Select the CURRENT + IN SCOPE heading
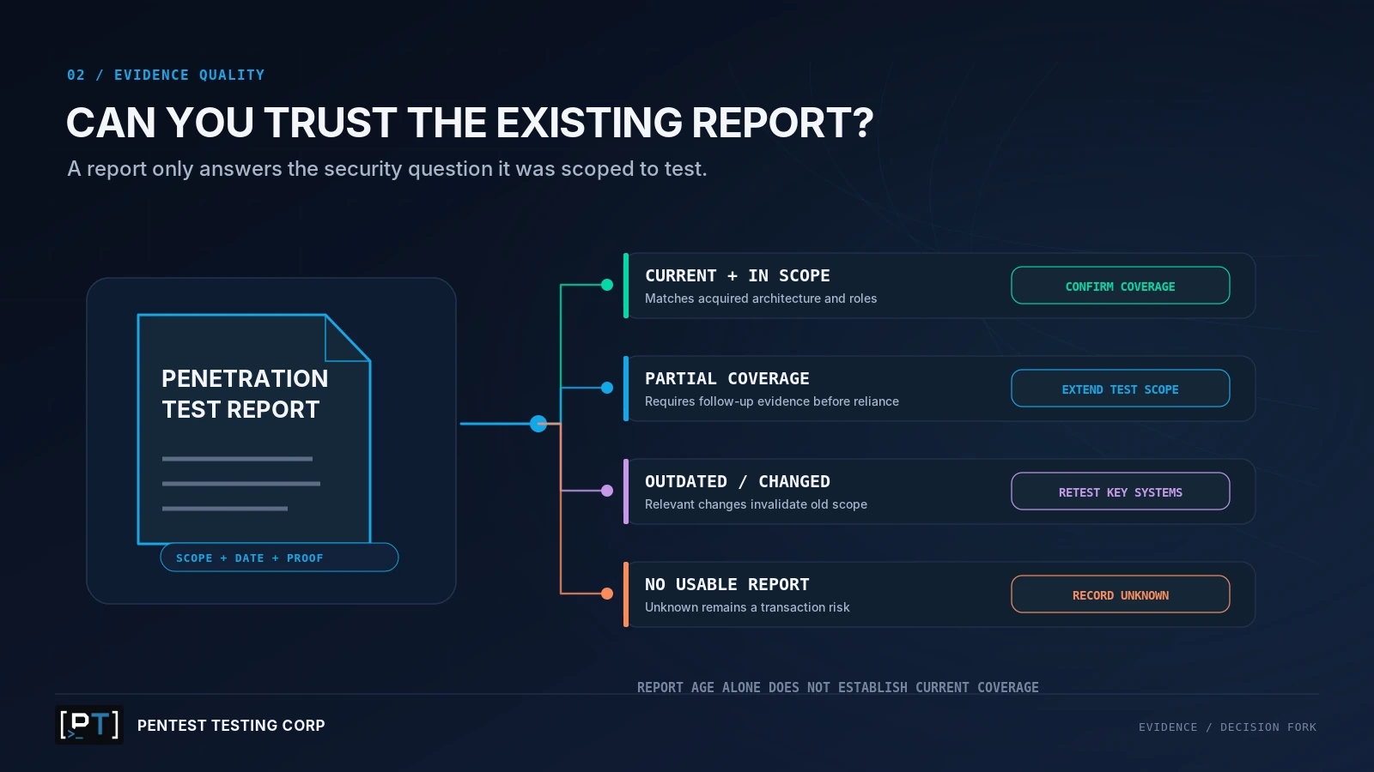1374x772 pixels. point(738,275)
